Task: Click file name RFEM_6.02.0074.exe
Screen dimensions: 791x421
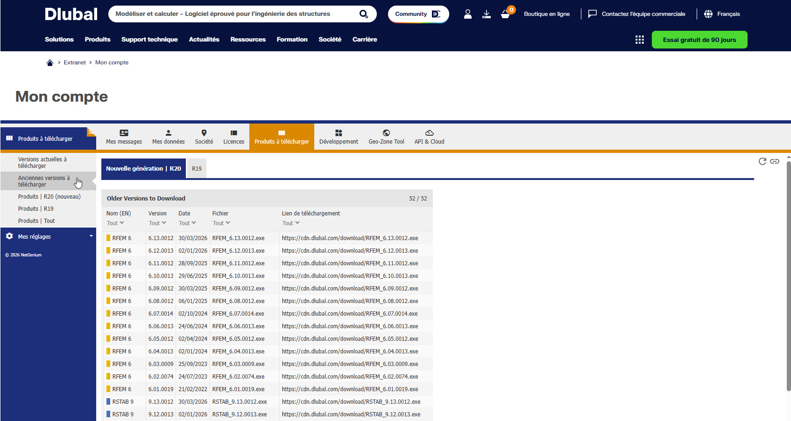Action: pos(238,376)
